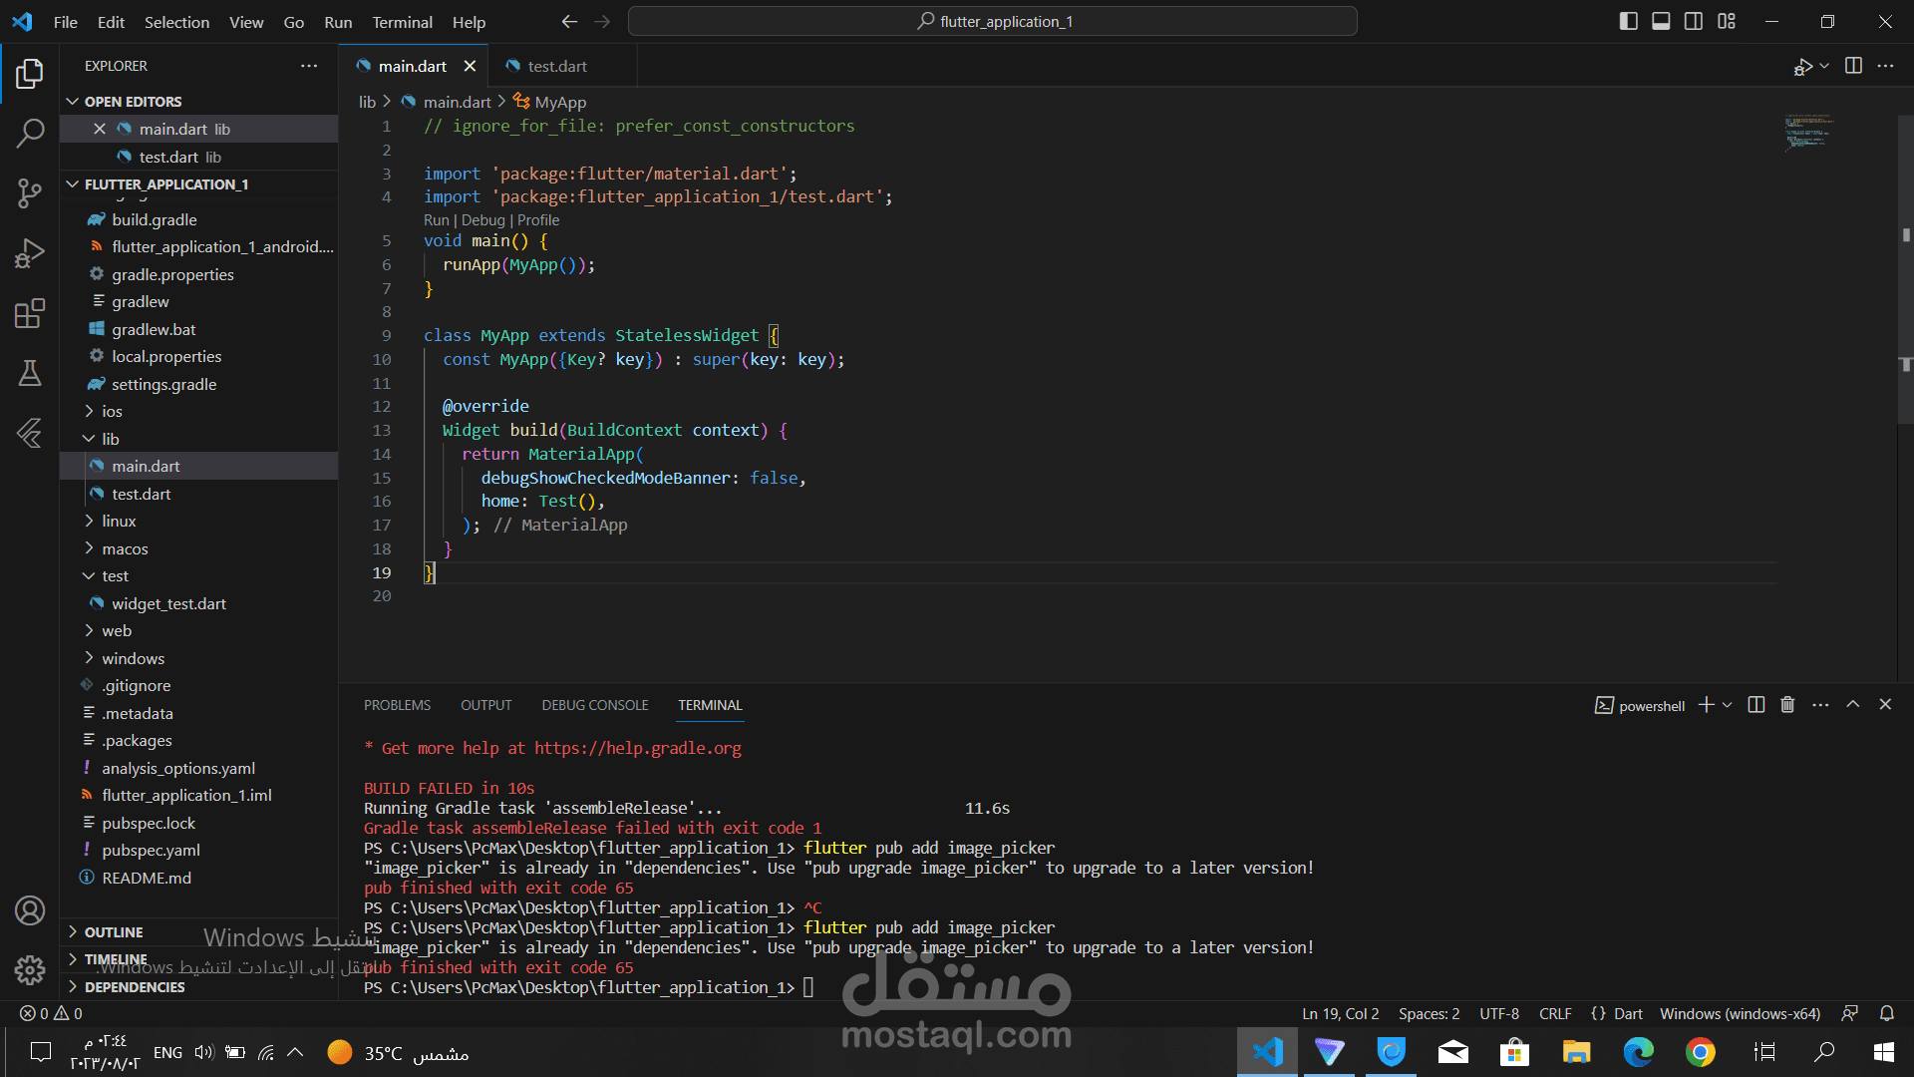Show errors and warnings count
The height and width of the screenshot is (1077, 1914).
tap(52, 1013)
